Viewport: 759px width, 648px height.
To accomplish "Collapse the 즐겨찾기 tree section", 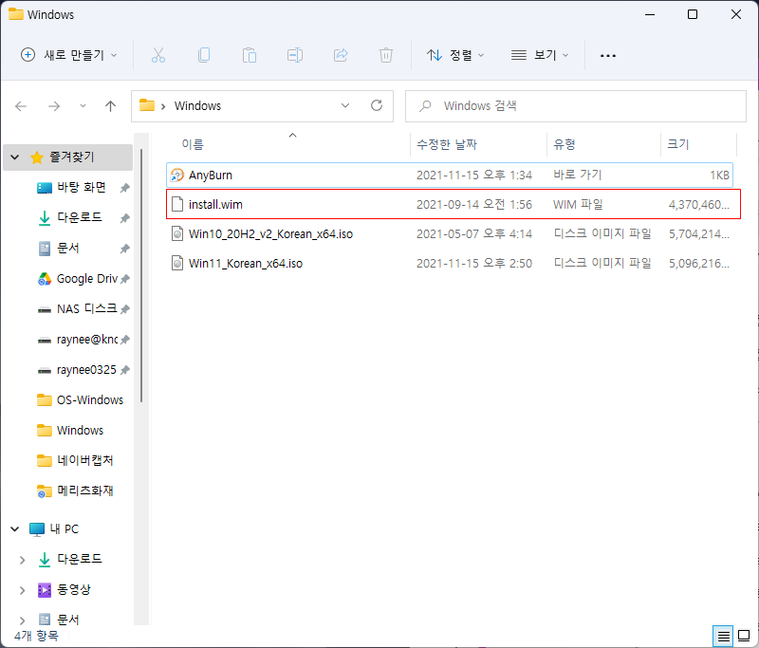I will pyautogui.click(x=15, y=157).
